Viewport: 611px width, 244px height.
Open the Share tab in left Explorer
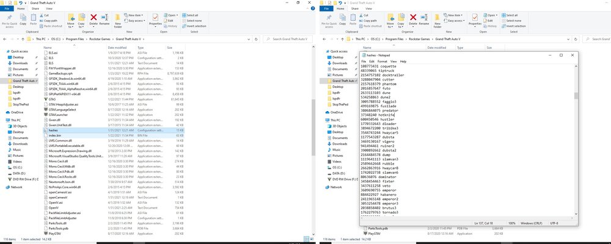35,8
